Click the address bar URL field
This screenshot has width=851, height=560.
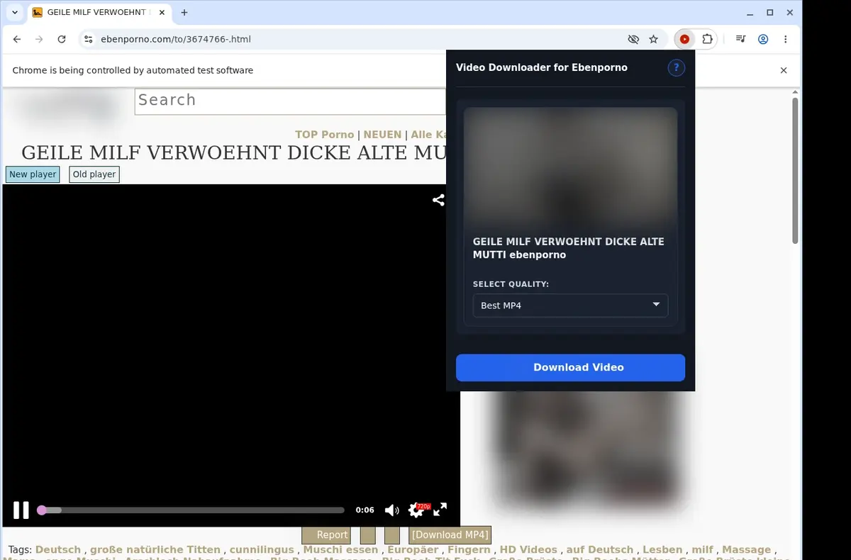[355, 40]
